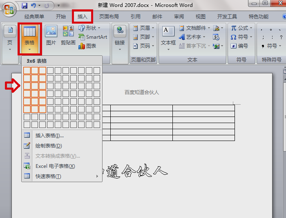Open the 页面布局 tab

point(109,17)
